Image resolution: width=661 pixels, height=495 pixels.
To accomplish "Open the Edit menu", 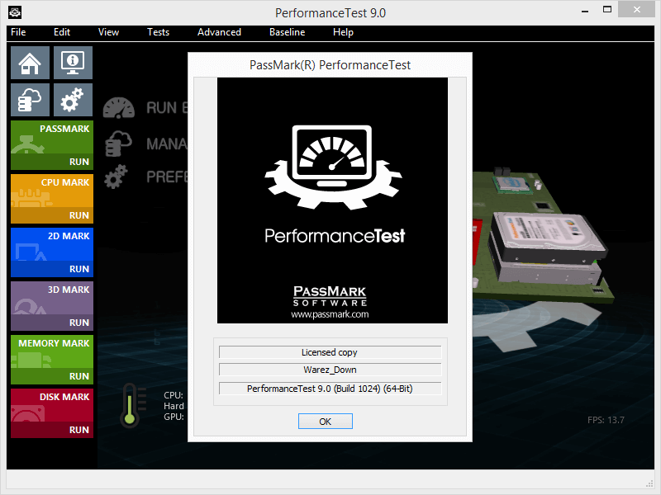I will tap(61, 32).
